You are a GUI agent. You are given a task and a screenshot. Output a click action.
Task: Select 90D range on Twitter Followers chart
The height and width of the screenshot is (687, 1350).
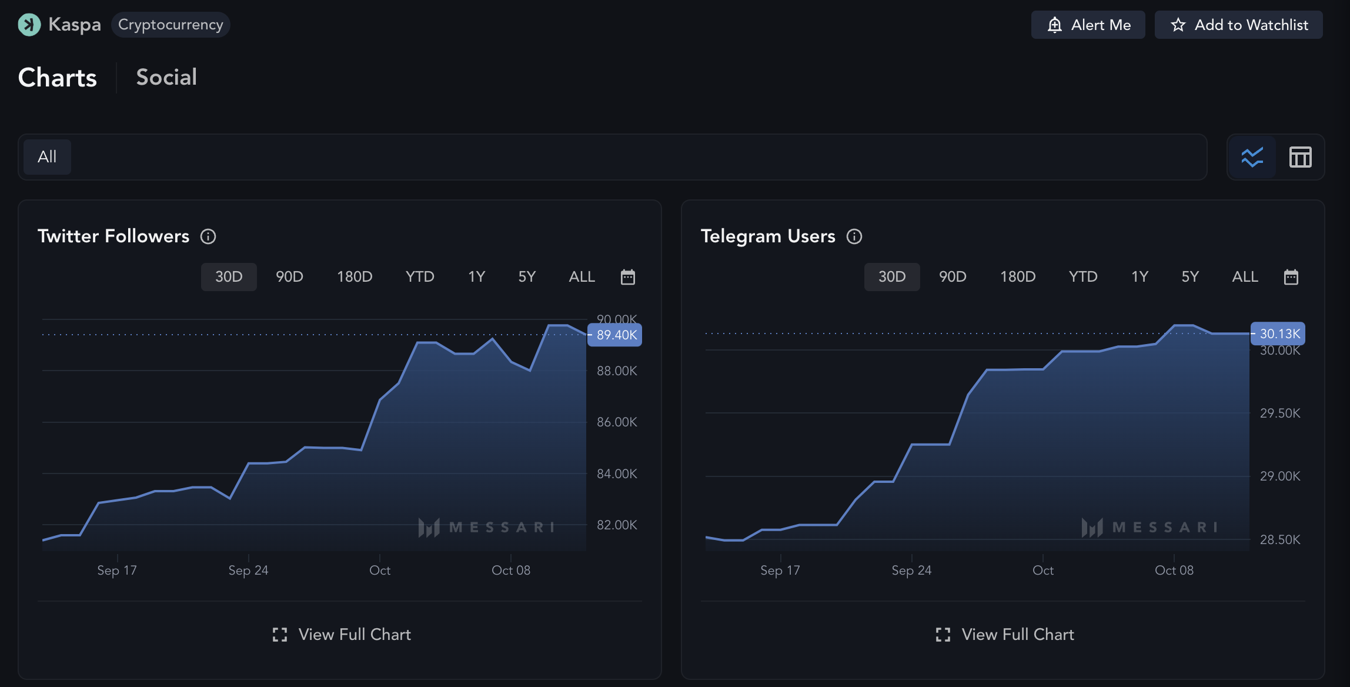[289, 277]
